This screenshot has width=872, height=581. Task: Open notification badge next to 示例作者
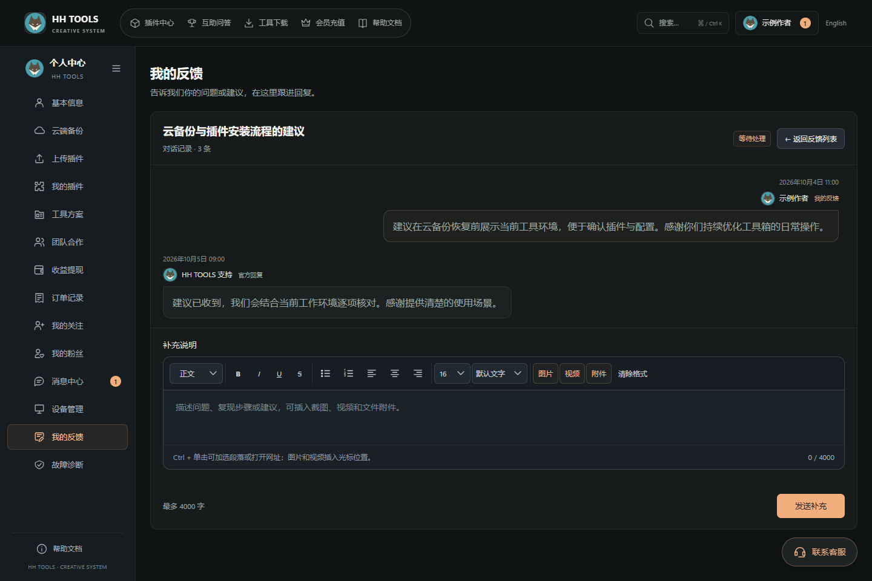805,23
